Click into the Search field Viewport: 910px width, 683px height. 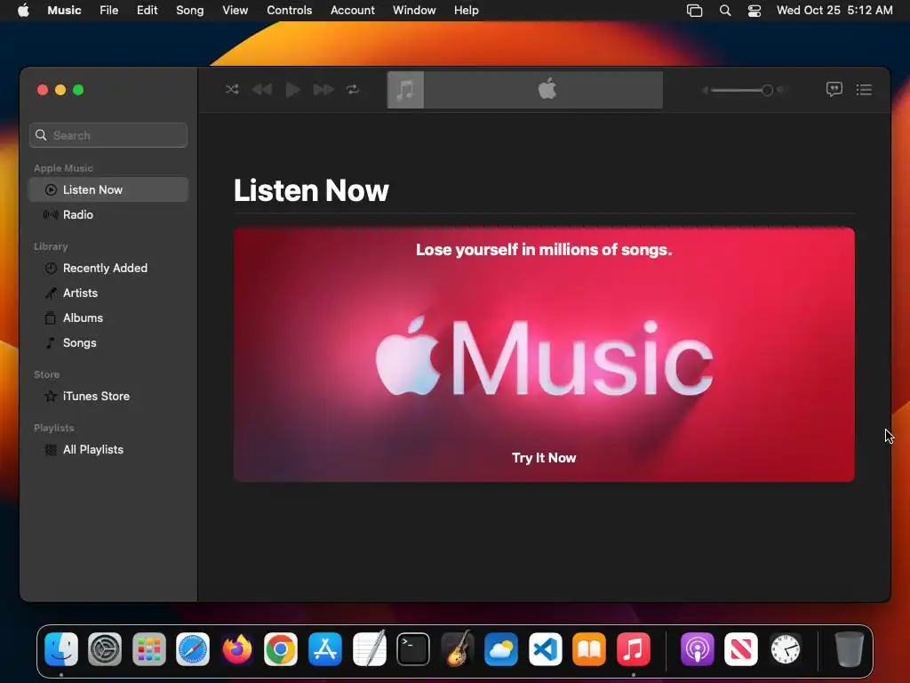pyautogui.click(x=108, y=135)
